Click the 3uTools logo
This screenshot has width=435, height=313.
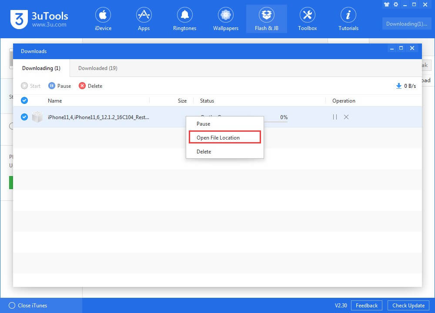[x=39, y=19]
